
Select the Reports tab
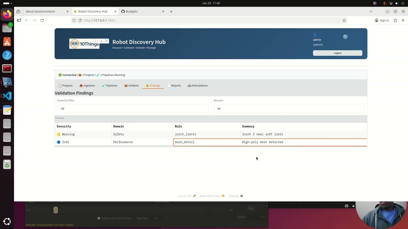click(174, 86)
